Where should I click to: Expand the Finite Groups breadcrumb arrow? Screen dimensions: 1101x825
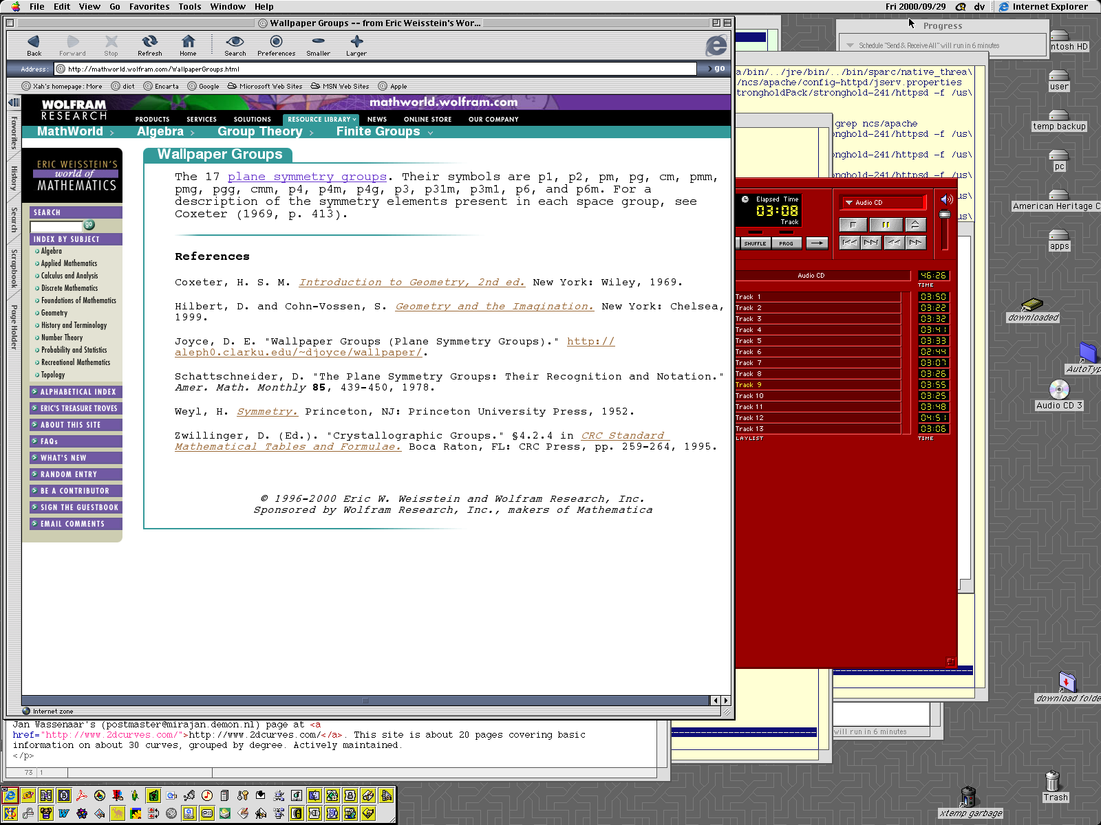coord(431,133)
